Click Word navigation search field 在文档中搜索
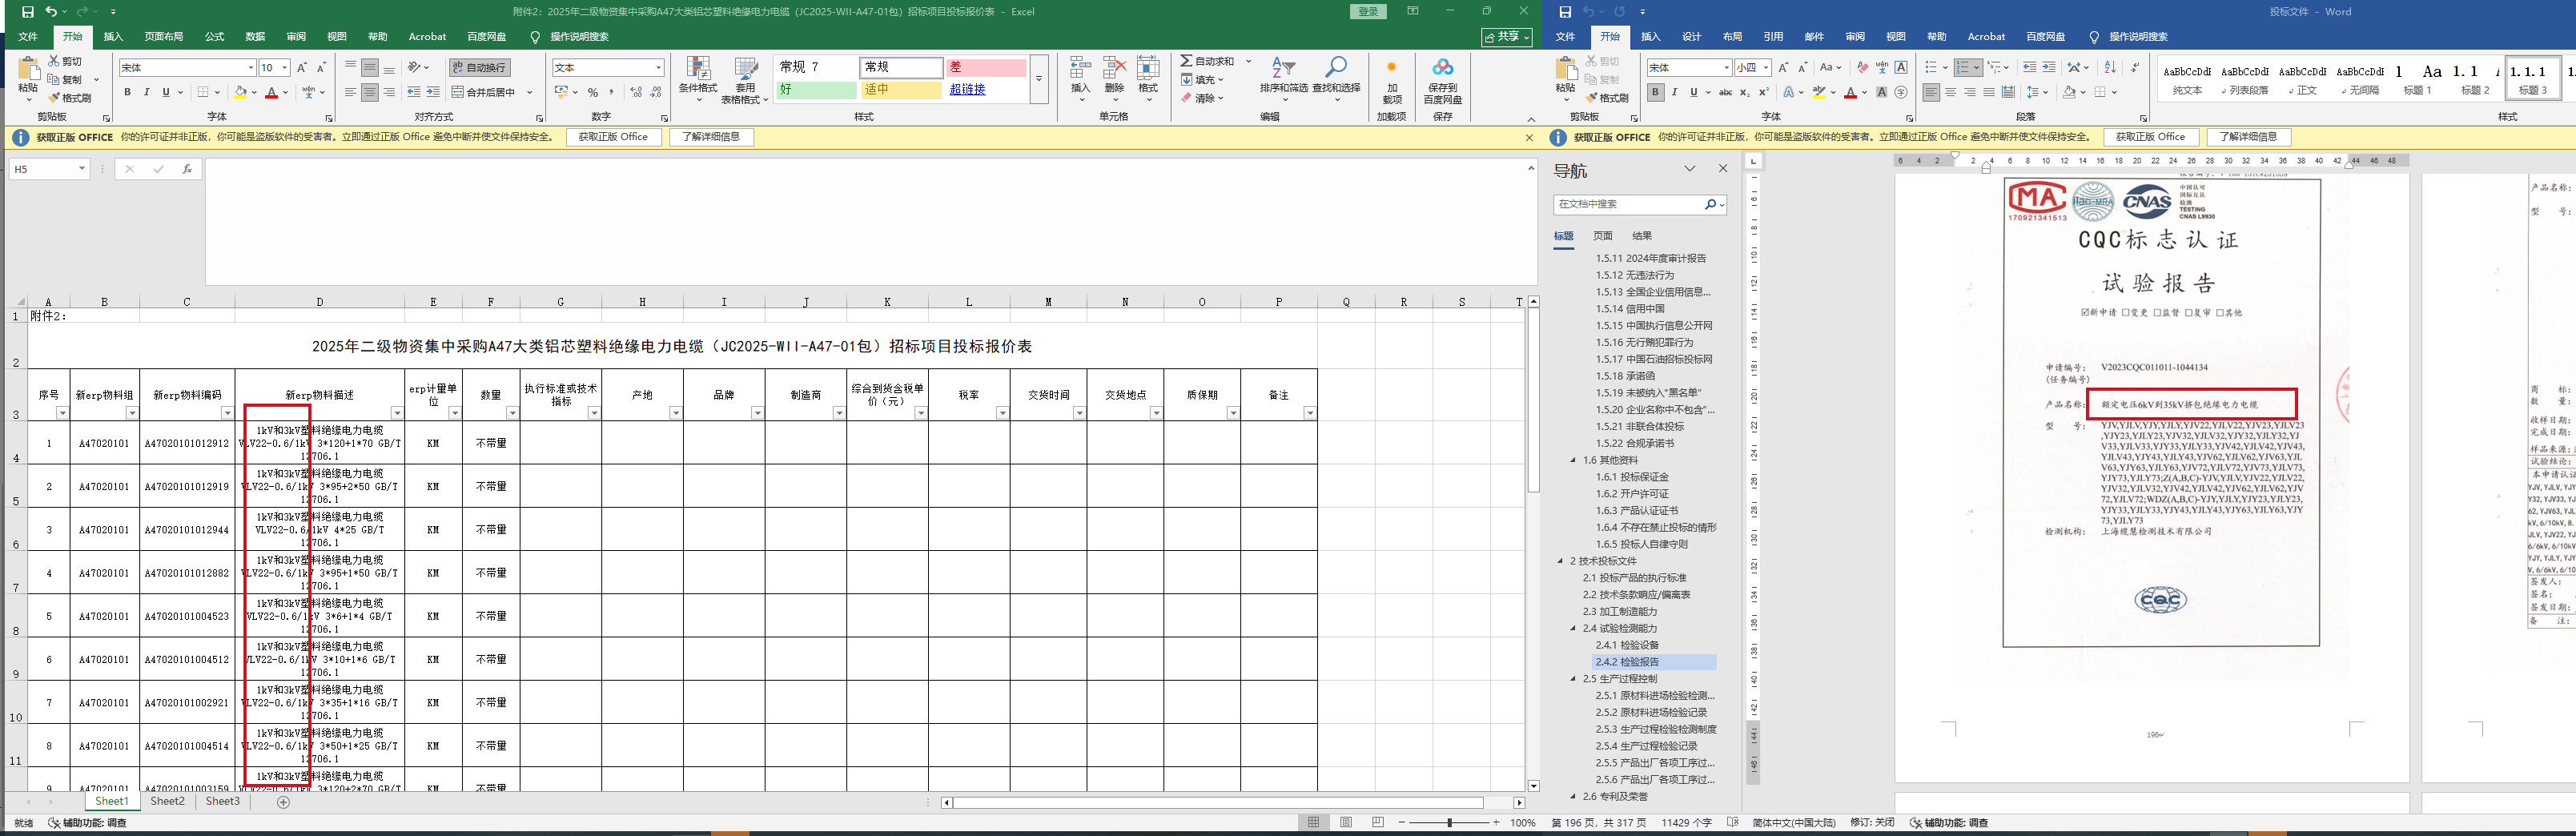Screen dimensions: 2576x836 tap(1628, 204)
